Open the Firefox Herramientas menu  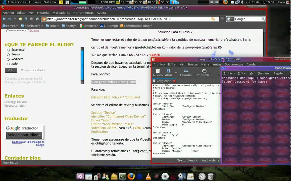[83, 13]
